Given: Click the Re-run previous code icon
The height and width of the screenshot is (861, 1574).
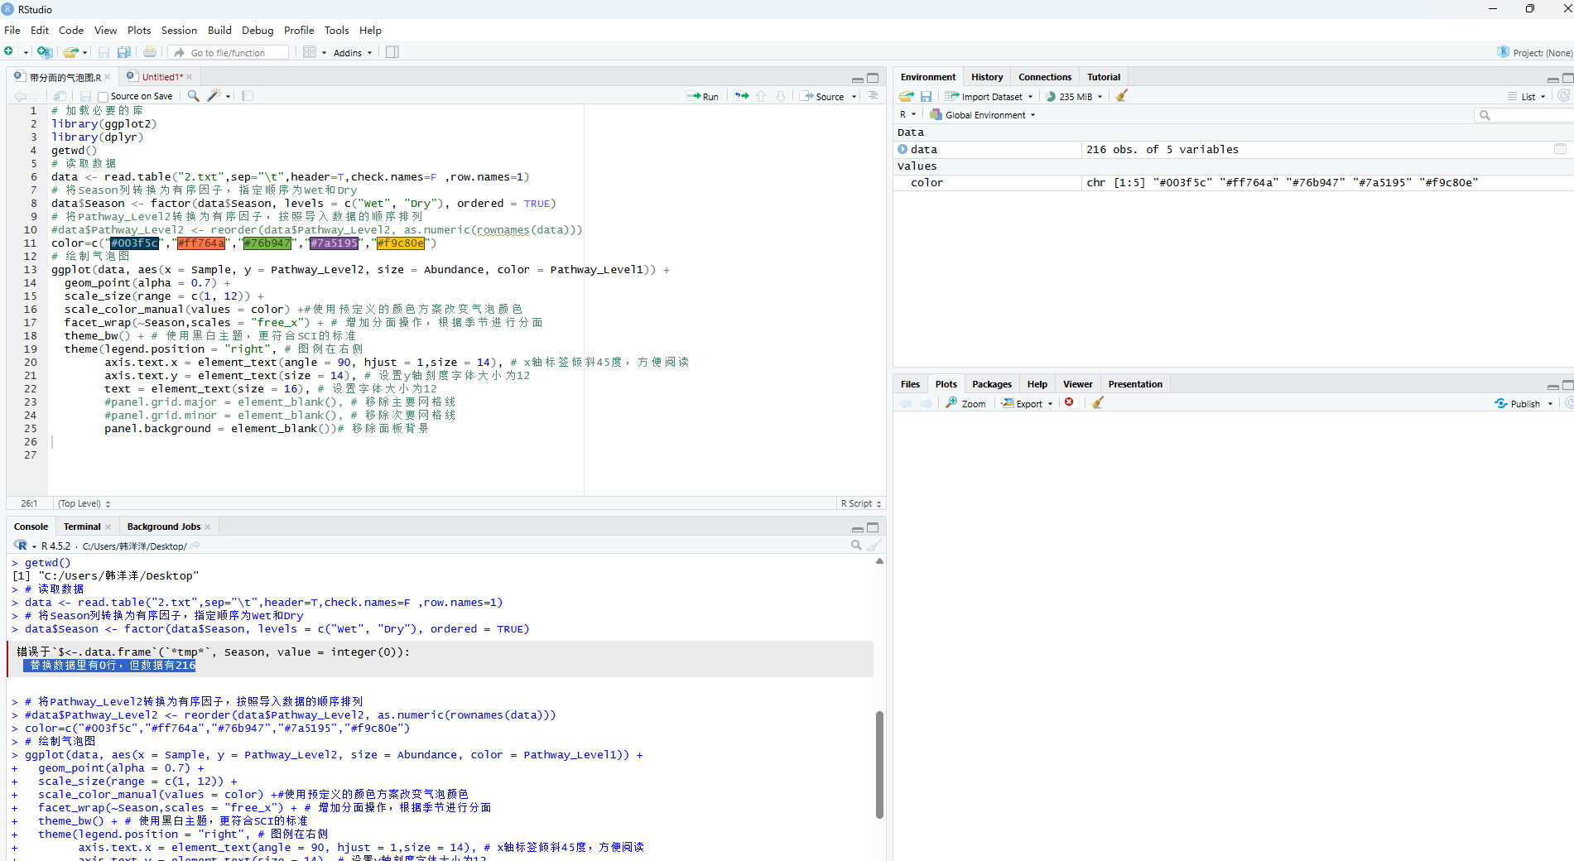Looking at the screenshot, I should tap(742, 96).
